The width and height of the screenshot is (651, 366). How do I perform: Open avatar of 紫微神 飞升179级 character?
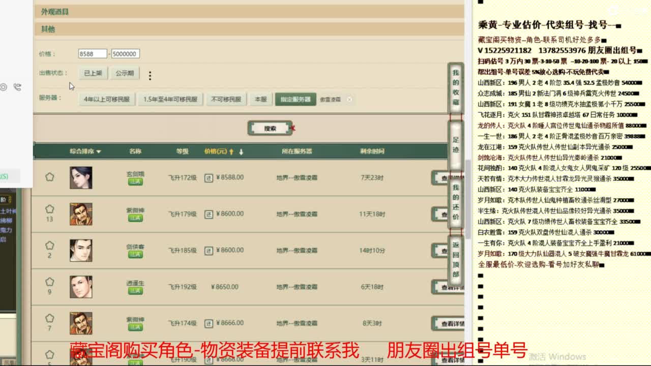[81, 214]
